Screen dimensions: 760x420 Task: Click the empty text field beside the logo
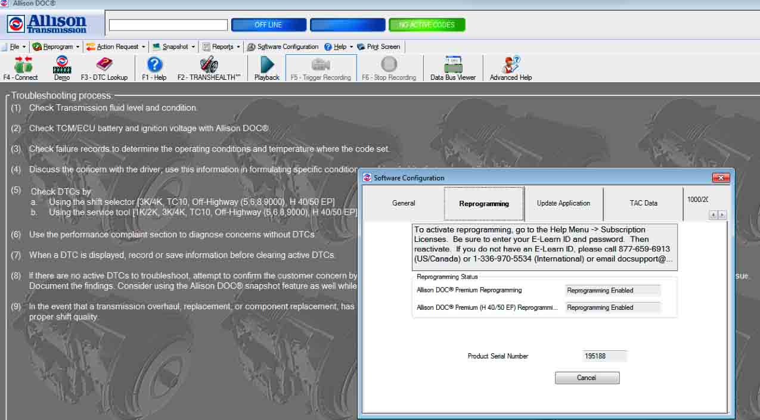click(168, 25)
